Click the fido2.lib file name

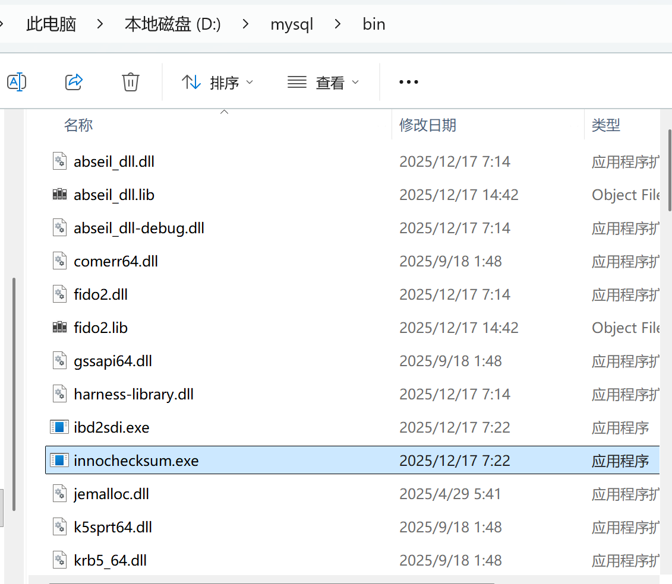pyautogui.click(x=101, y=328)
